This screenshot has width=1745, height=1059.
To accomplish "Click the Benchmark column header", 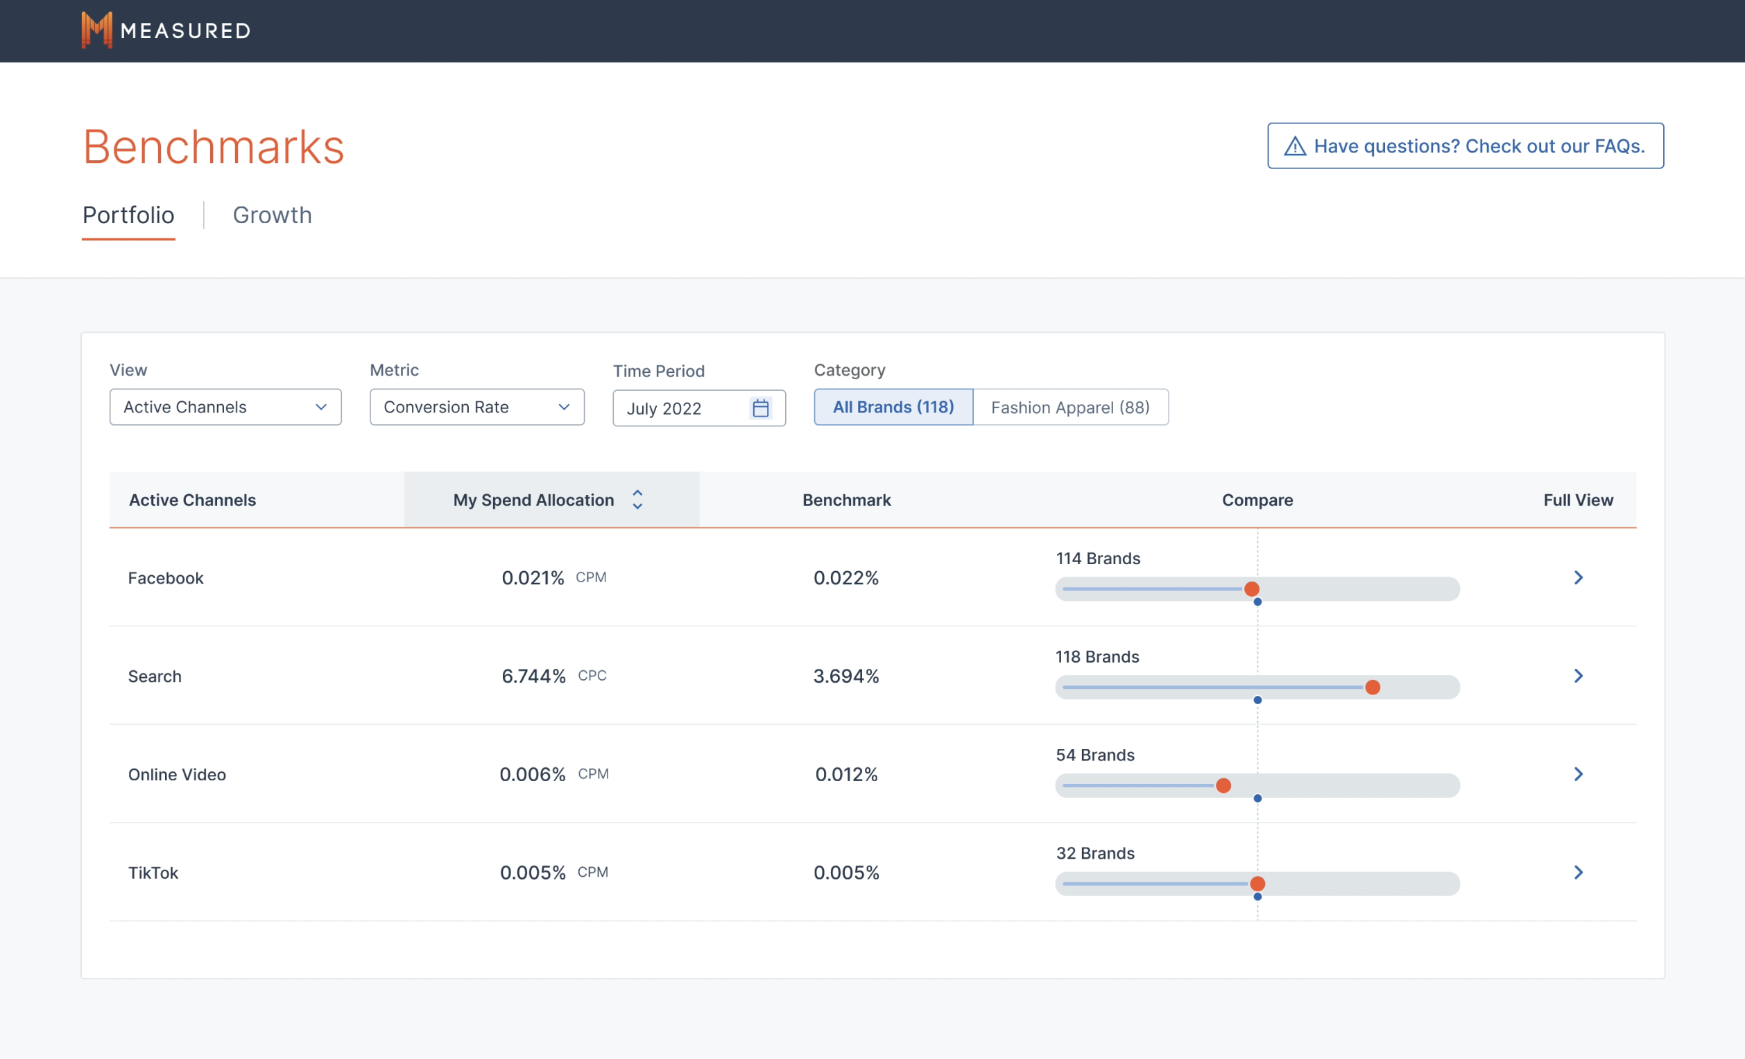I will tap(846, 500).
